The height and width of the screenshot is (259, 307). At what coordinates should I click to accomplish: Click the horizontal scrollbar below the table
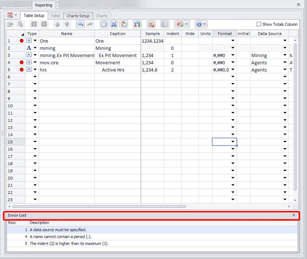coord(110,206)
